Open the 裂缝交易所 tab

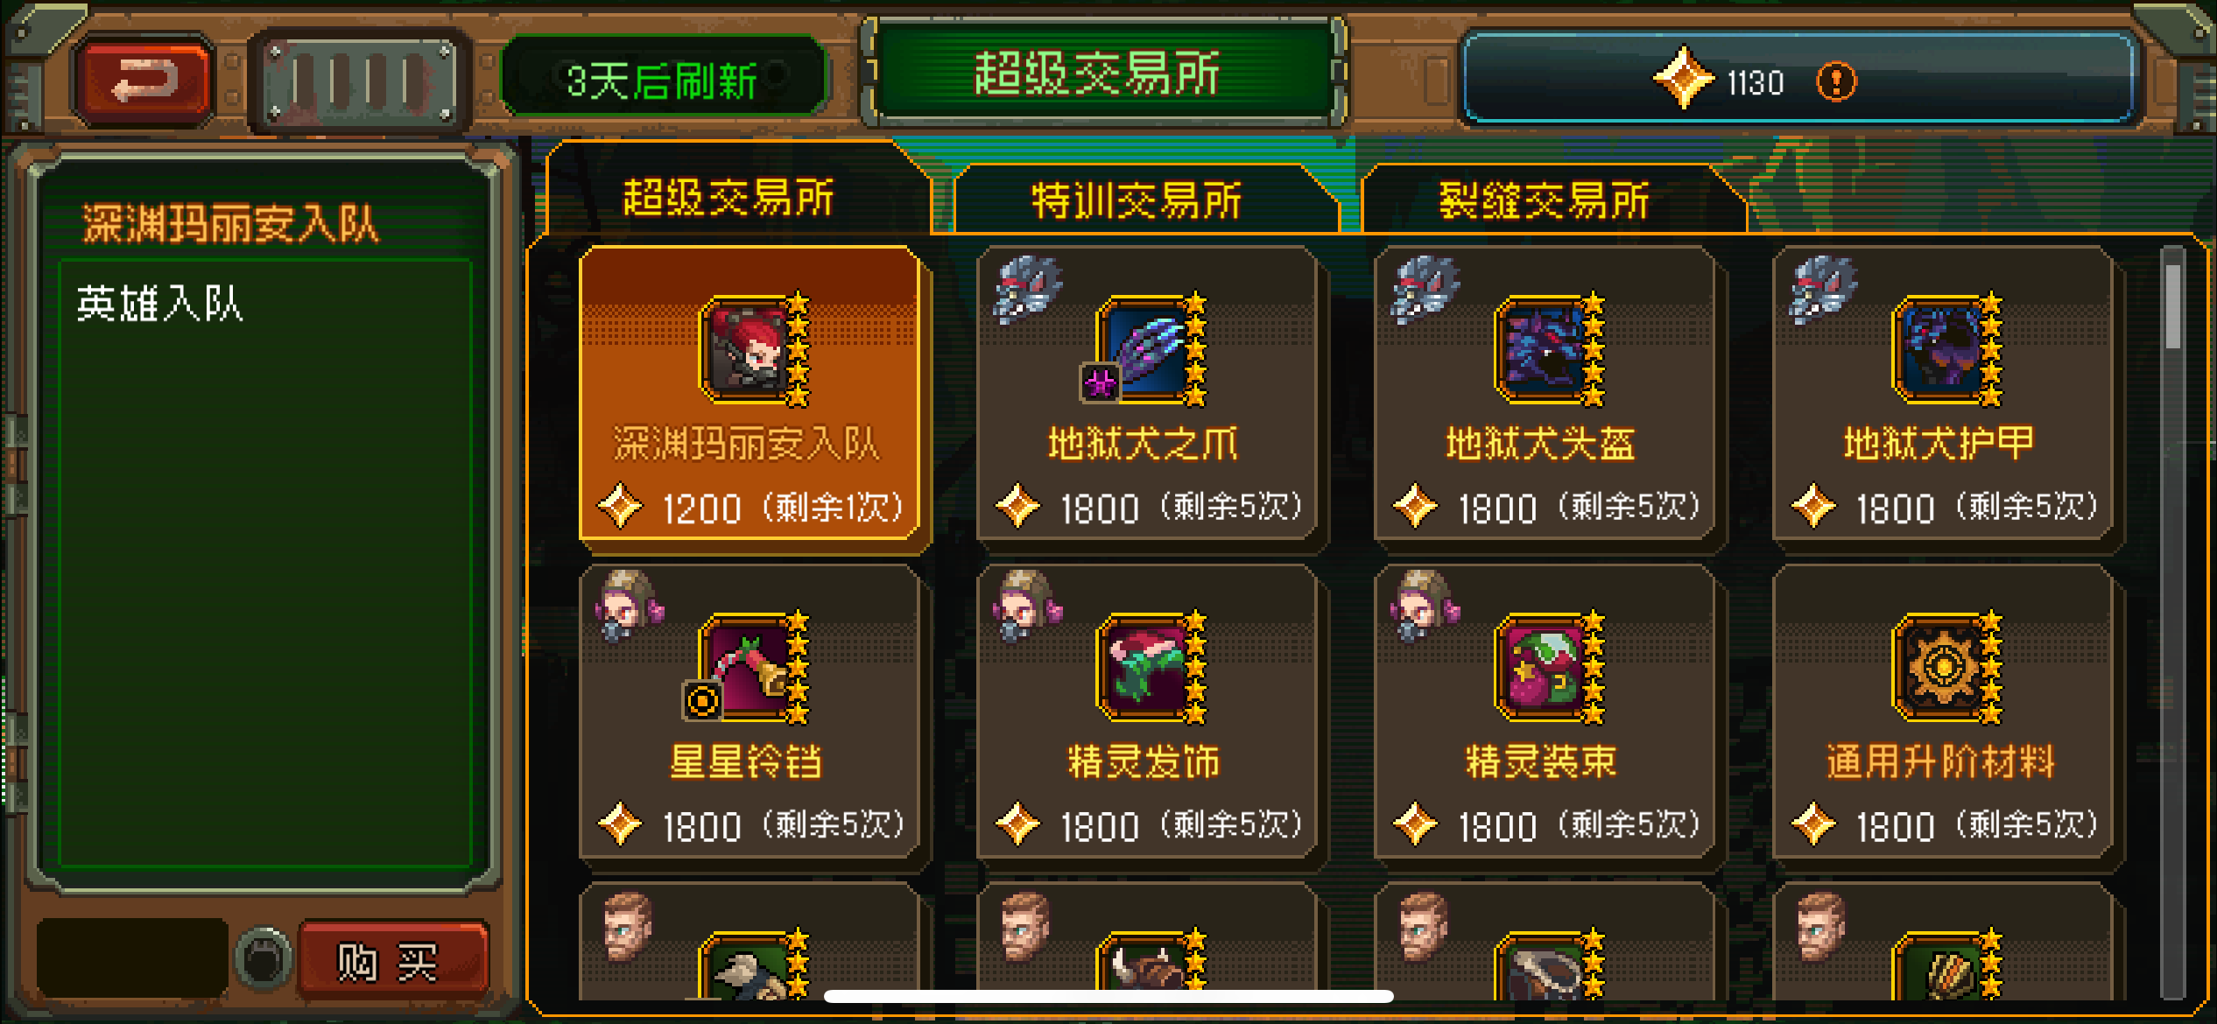pyautogui.click(x=1545, y=200)
